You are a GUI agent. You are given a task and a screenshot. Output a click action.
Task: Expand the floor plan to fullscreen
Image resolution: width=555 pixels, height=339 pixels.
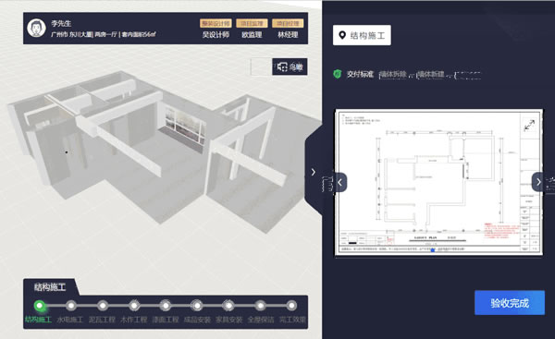[x=529, y=125]
